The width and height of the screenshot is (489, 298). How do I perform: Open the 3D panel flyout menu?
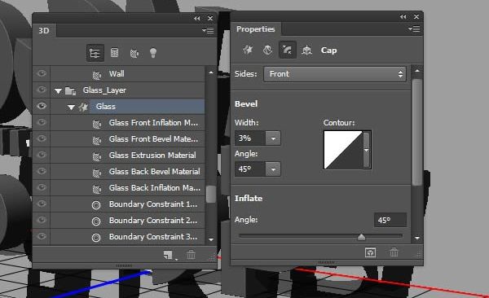[x=208, y=30]
